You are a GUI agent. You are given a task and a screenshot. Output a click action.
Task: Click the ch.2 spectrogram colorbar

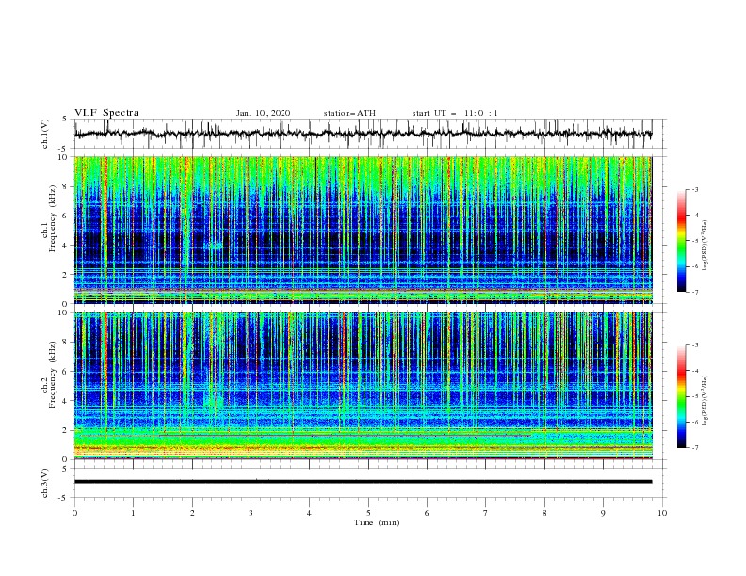[x=681, y=396]
